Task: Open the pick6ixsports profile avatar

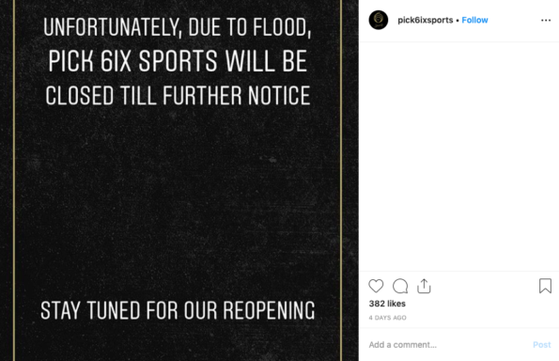Action: (x=379, y=20)
